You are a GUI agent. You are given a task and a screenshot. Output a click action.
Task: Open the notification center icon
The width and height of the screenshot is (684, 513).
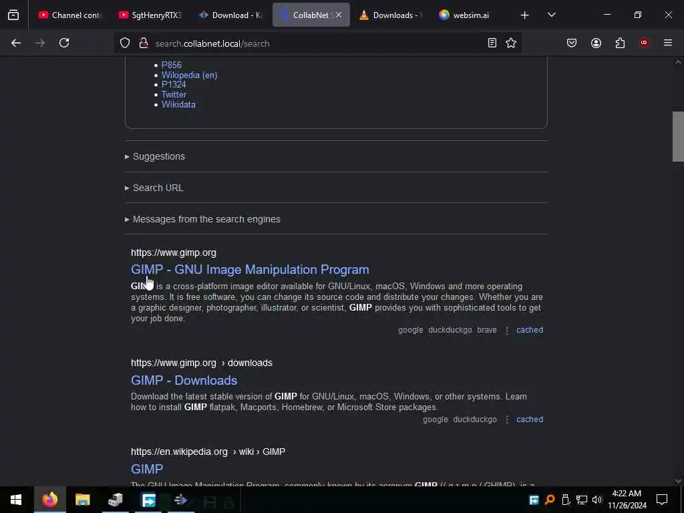tap(662, 500)
